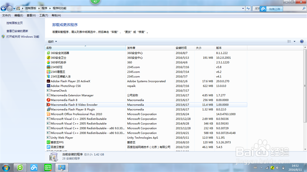307x172 pixels.
Task: Click the Back navigation arrow
Action: point(3,8)
